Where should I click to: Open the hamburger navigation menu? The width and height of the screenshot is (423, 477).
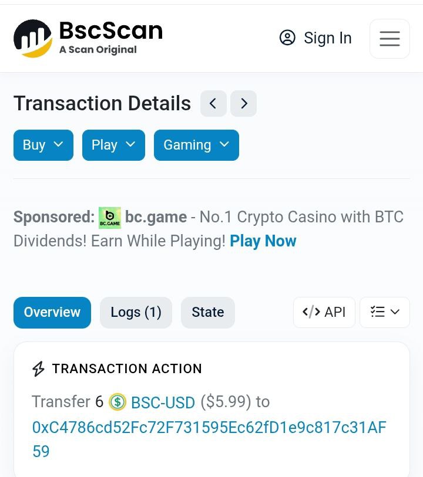click(x=390, y=39)
